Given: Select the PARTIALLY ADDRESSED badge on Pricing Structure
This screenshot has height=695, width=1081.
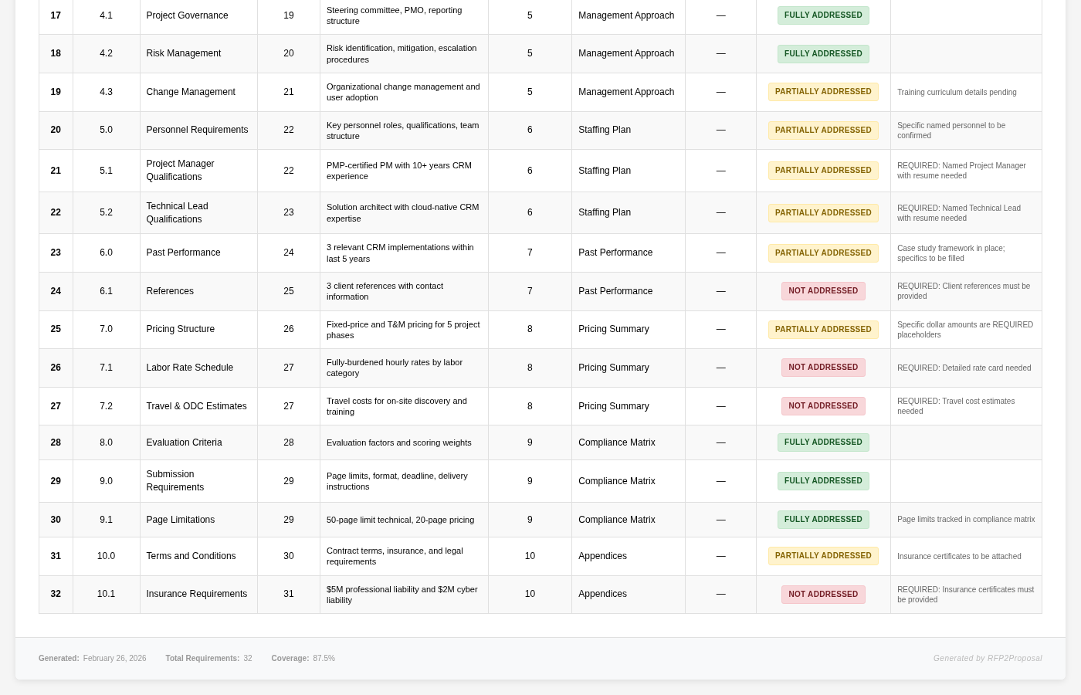Looking at the screenshot, I should point(823,330).
